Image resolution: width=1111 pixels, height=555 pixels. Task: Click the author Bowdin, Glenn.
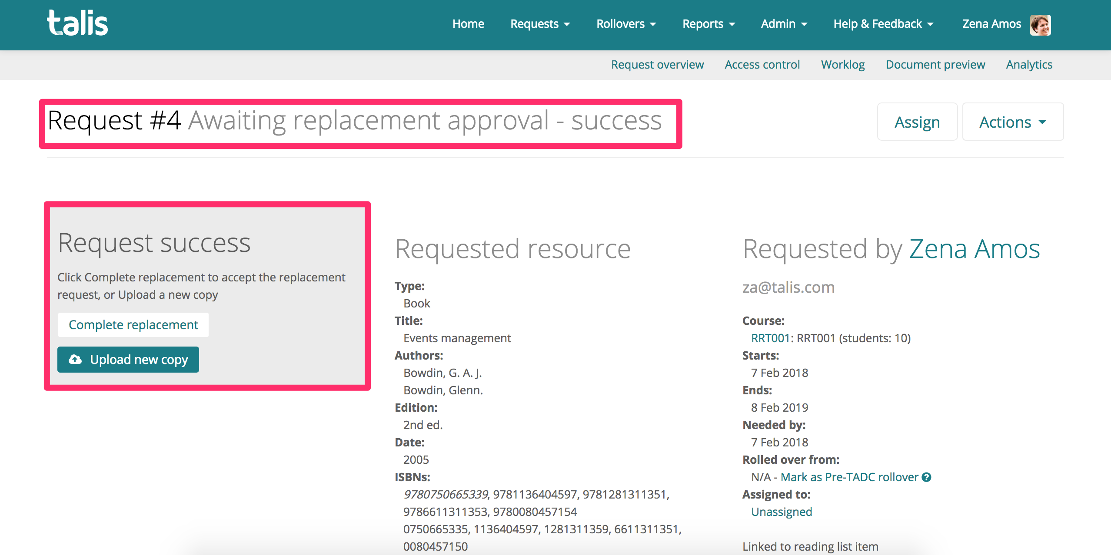(443, 390)
